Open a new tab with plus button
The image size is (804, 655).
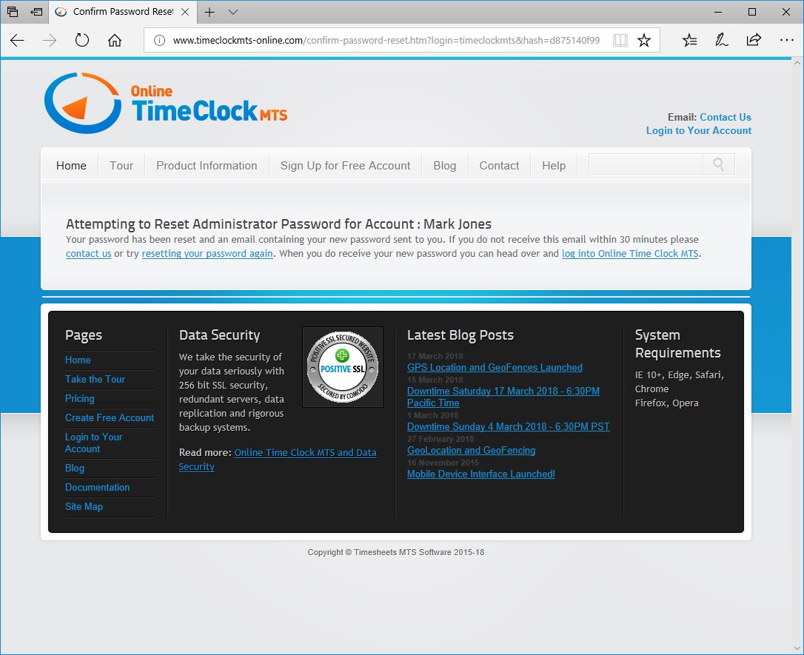(210, 12)
